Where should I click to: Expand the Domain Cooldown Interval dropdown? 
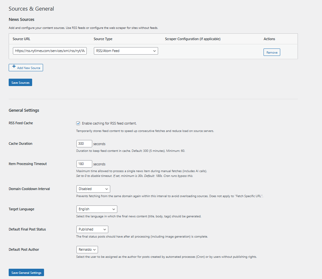93,189
